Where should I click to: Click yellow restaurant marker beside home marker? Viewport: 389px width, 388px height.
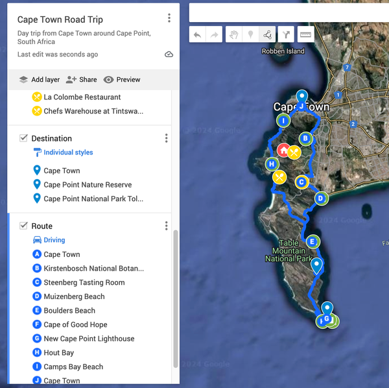tap(294, 152)
